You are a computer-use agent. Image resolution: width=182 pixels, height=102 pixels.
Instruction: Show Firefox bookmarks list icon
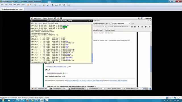click(135, 27)
